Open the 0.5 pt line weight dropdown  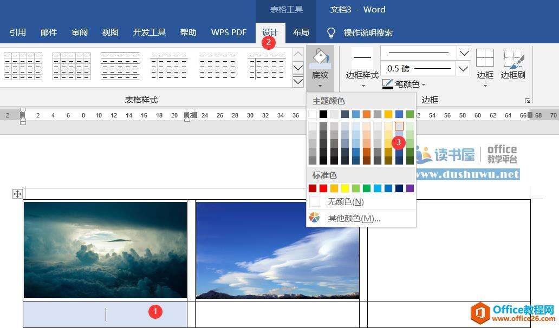tap(464, 69)
